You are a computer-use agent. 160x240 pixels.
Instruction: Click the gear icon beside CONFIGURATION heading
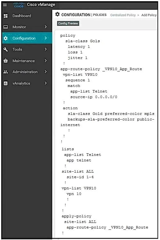57,14
